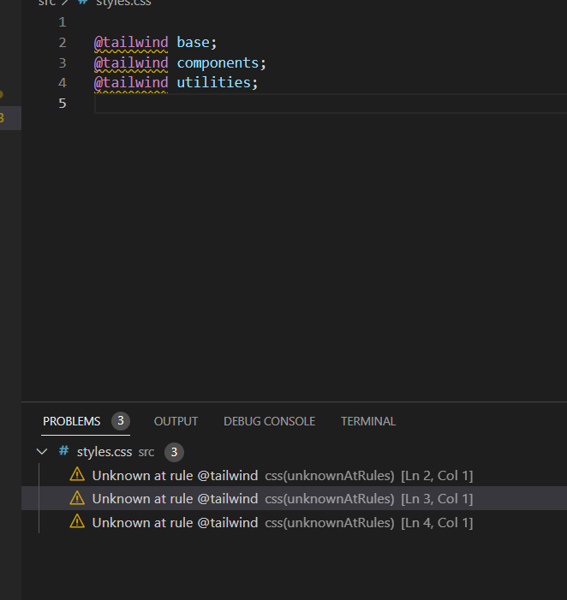Switch to the OUTPUT tab
567x600 pixels.
[x=176, y=421]
